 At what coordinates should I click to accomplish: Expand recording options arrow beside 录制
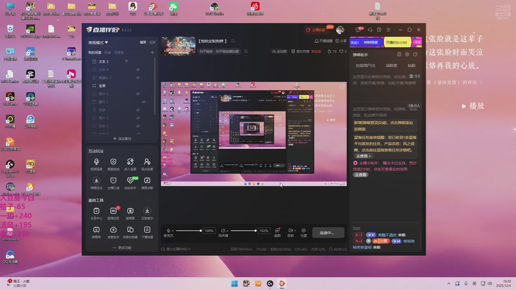(x=295, y=231)
